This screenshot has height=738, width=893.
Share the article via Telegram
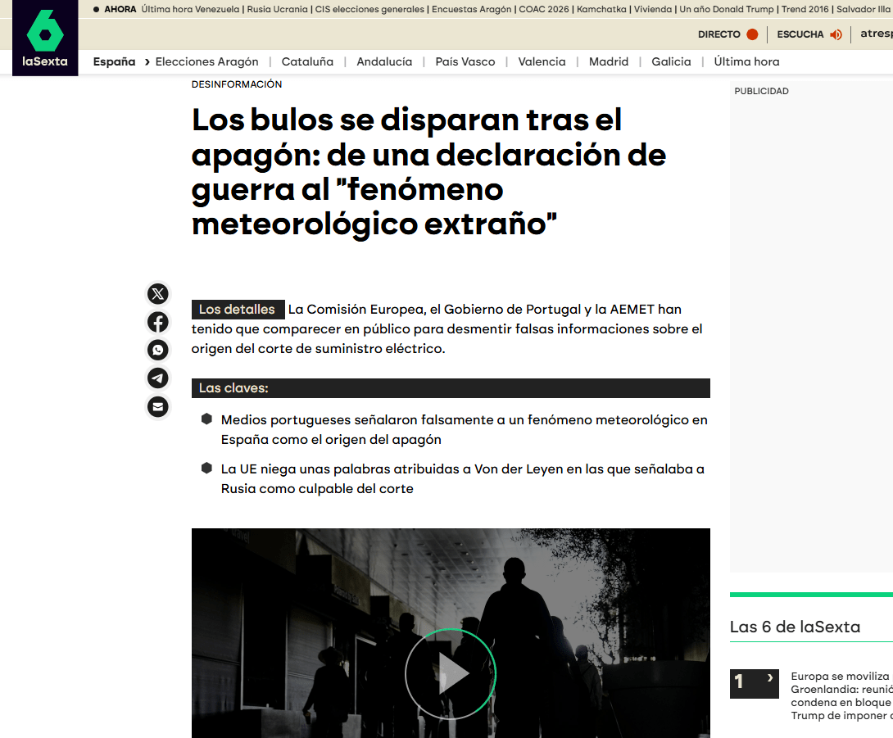click(x=158, y=378)
